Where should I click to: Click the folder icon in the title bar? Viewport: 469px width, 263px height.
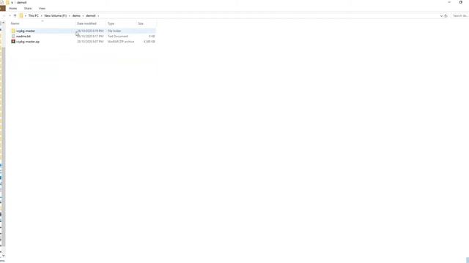pyautogui.click(x=8, y=2)
